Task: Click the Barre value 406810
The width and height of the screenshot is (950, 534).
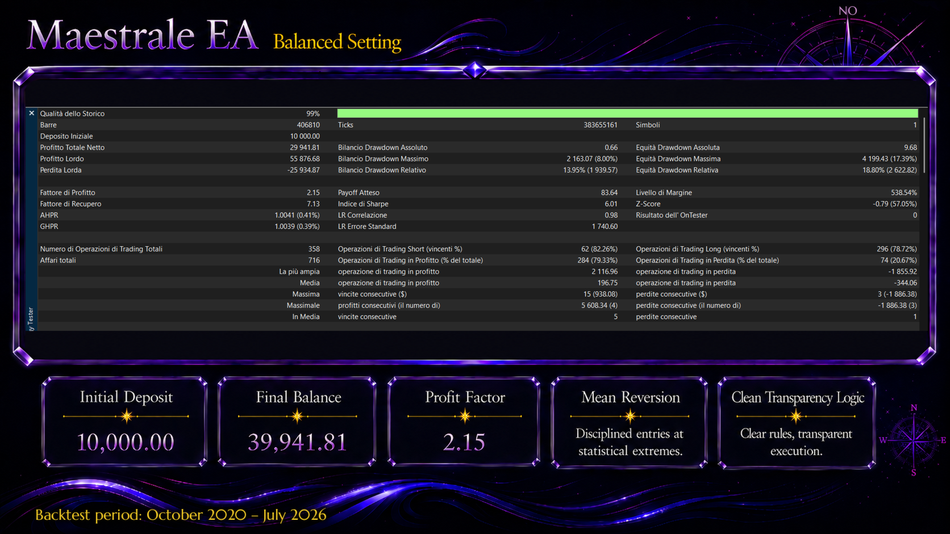Action: coord(309,125)
